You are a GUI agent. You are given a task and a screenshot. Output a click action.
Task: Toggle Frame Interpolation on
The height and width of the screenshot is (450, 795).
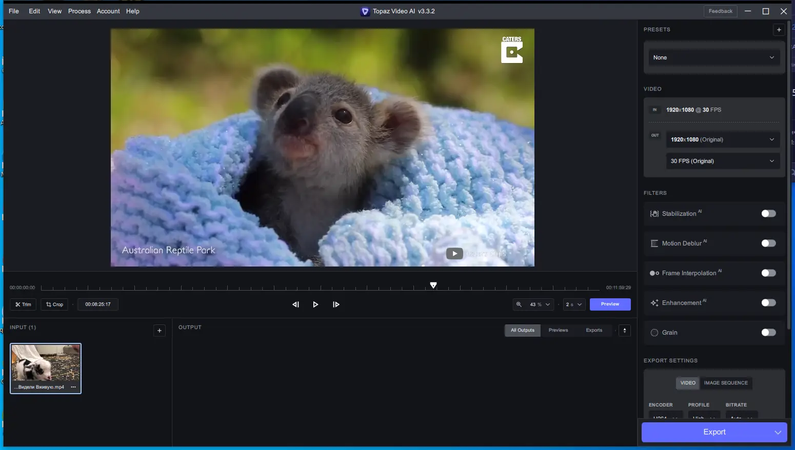pyautogui.click(x=768, y=273)
